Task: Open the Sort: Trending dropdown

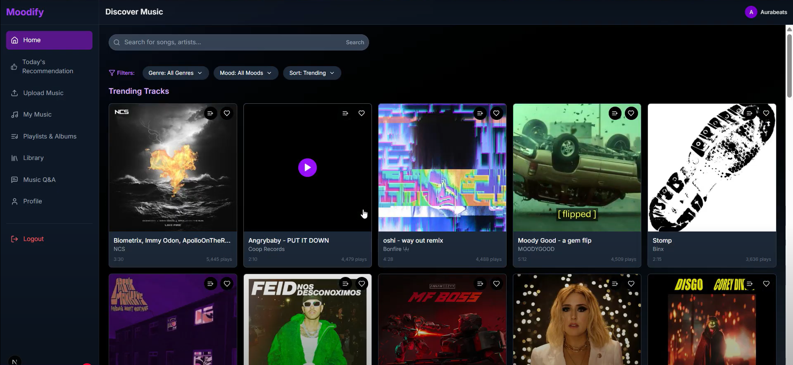Action: [x=312, y=73]
